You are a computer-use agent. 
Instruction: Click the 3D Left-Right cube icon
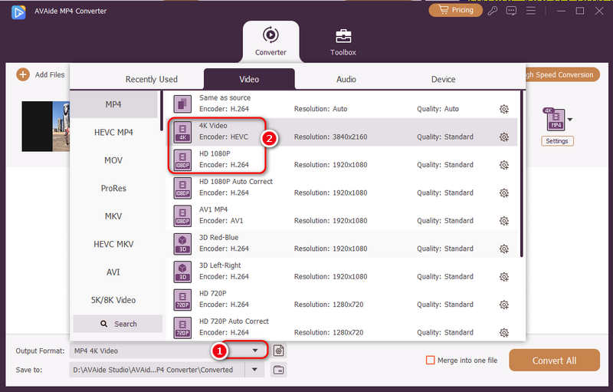pos(182,272)
